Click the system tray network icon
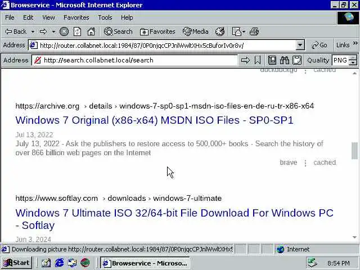 click(313, 263)
